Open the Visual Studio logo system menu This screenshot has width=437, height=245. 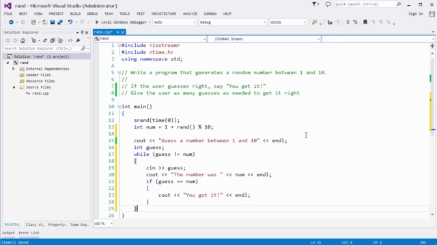click(x=8, y=5)
